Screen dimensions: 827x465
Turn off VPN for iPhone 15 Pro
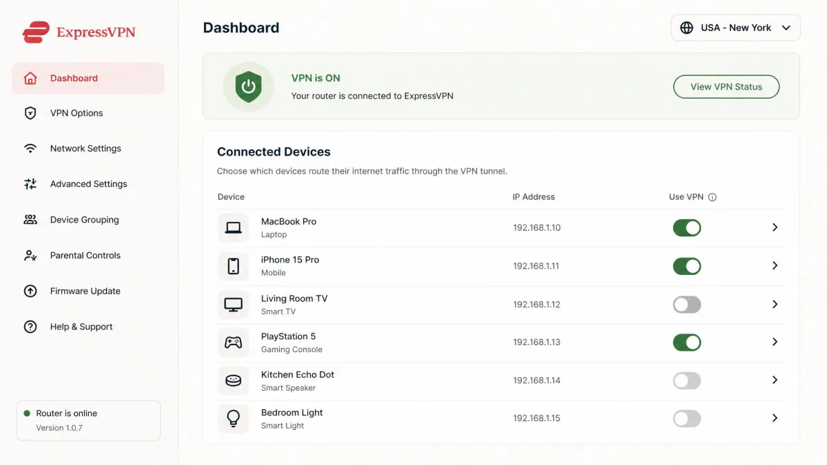pos(687,266)
